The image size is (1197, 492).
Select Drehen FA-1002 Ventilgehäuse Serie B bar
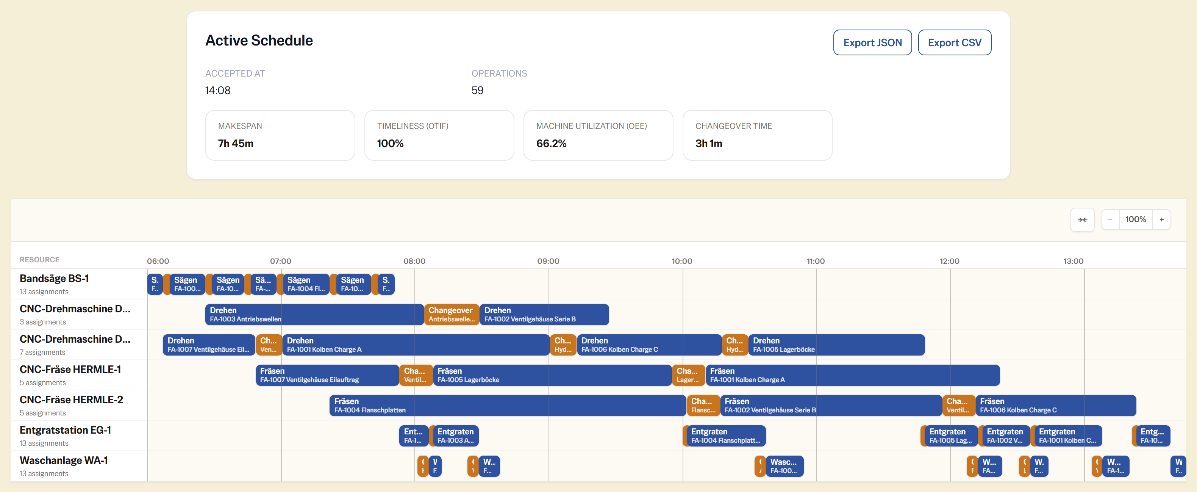[x=544, y=315]
